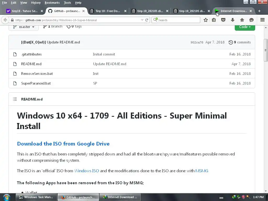Expand the master branch dropdown
The height and width of the screenshot is (201, 268).
[24, 27]
